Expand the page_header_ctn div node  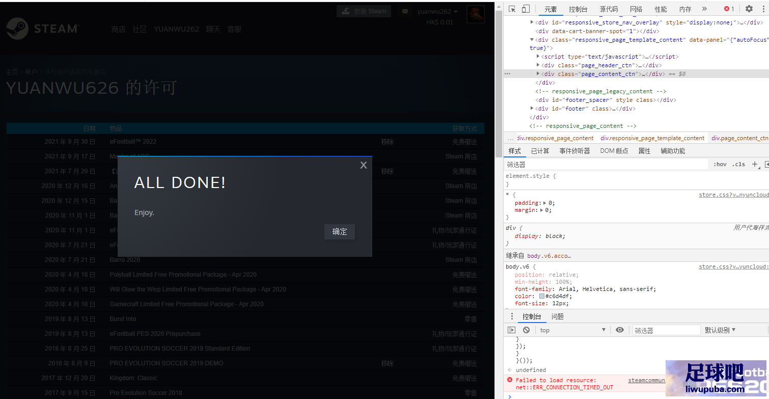pos(538,65)
